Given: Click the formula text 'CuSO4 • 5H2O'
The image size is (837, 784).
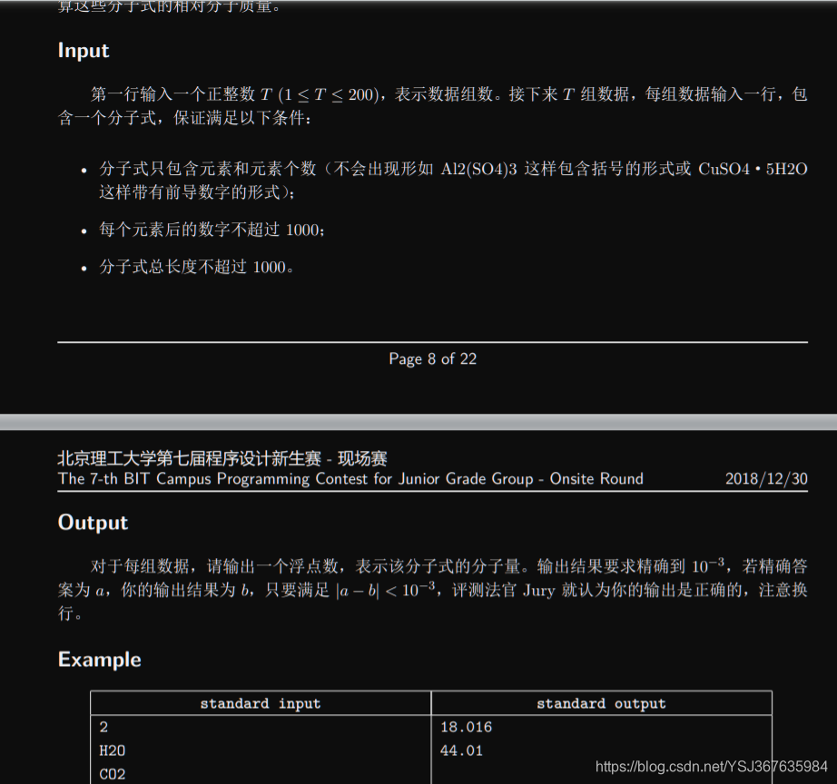Looking at the screenshot, I should coord(753,169).
